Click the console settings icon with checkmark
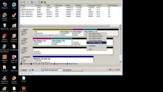 (45, 2)
